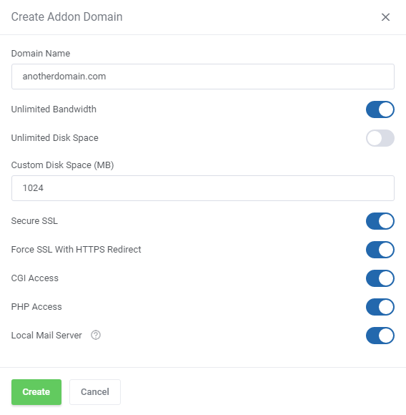Open the Local Mail Server help icon
Image resolution: width=406 pixels, height=415 pixels.
pos(96,335)
